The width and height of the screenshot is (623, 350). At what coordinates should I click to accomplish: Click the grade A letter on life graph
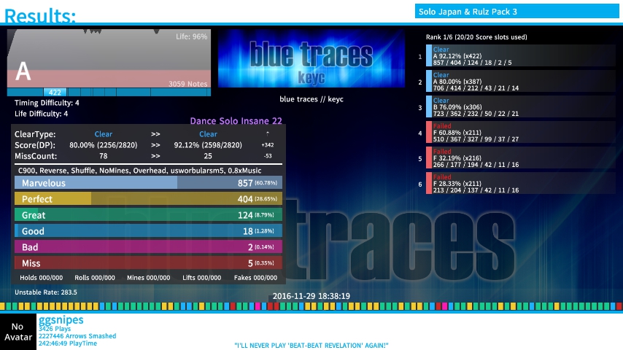click(23, 71)
